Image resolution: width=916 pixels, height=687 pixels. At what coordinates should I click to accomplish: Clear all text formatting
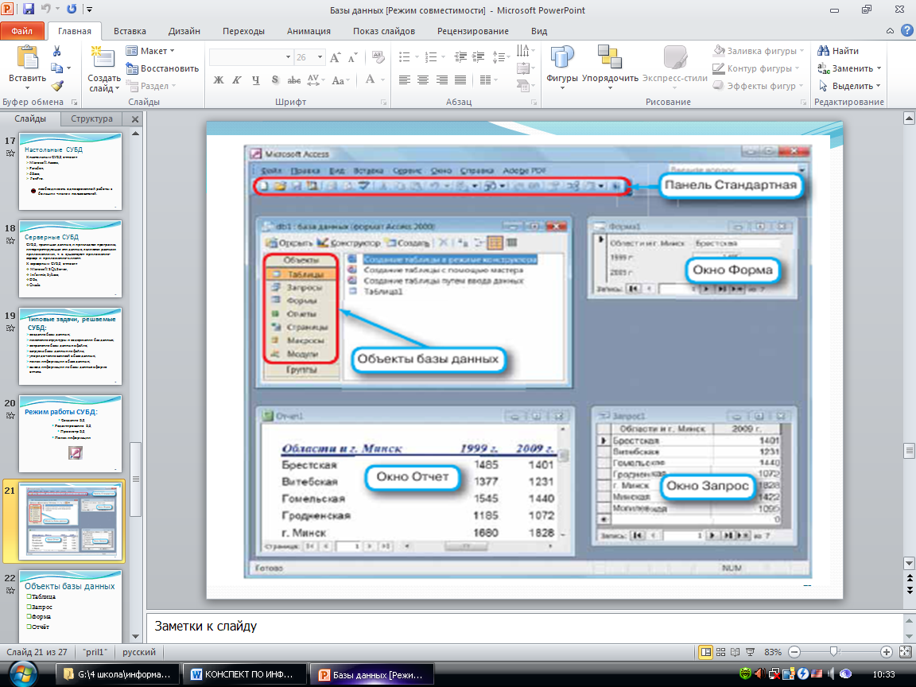click(x=378, y=57)
